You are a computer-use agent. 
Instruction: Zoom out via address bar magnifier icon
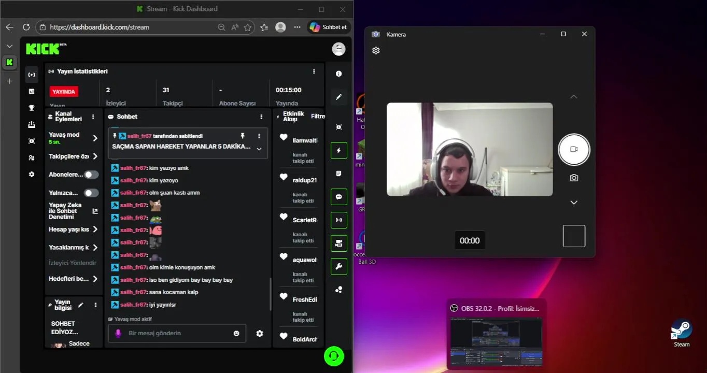click(x=221, y=27)
